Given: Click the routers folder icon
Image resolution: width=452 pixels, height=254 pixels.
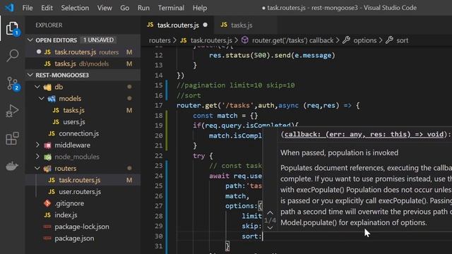Looking at the screenshot, I should [x=47, y=169].
